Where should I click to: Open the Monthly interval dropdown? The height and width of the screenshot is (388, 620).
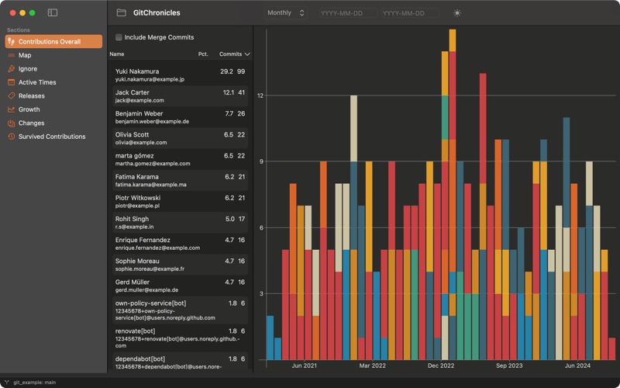[x=285, y=13]
